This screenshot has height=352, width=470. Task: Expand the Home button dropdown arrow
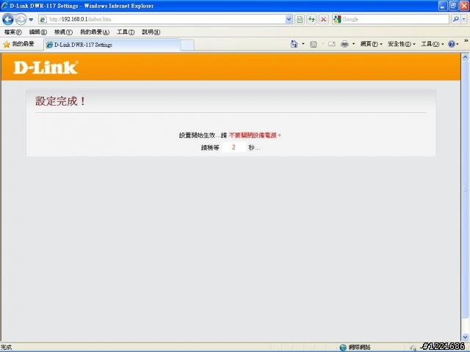click(303, 44)
